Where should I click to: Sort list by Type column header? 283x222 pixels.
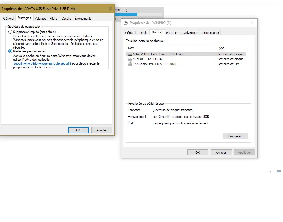(x=231, y=48)
